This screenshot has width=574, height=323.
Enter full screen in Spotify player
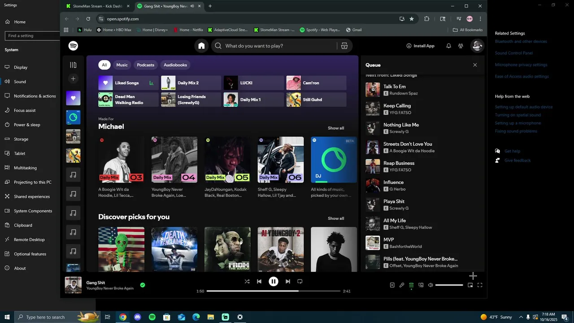[x=480, y=285]
